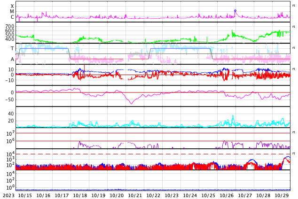Click the rt tag beside the T/A sector panel

click(x=294, y=47)
